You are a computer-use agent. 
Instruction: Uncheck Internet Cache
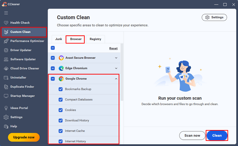click(61, 131)
